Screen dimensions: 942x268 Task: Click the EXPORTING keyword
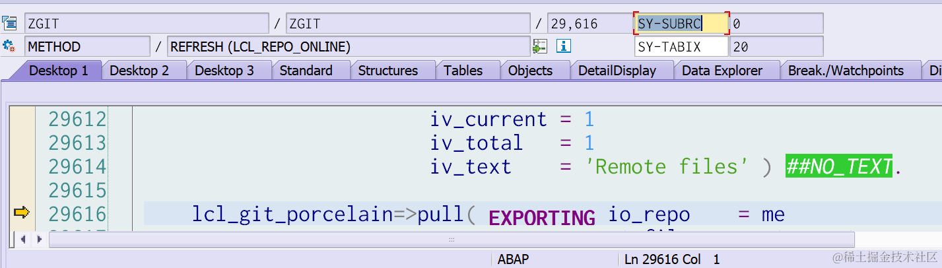[542, 217]
